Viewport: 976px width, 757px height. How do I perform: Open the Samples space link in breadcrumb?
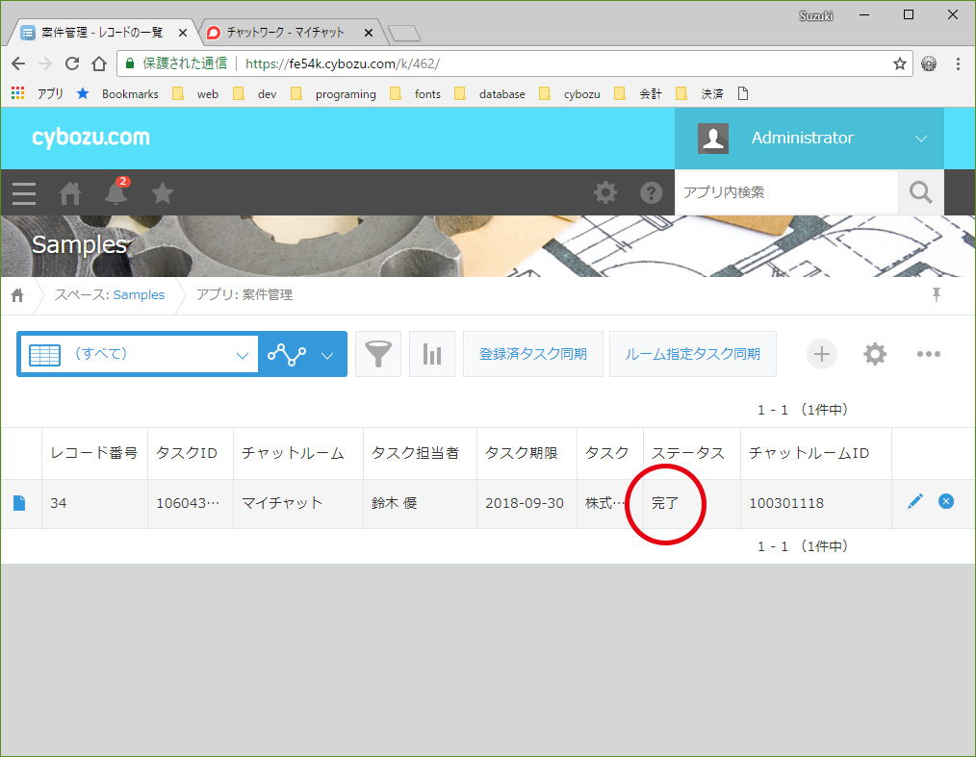coord(139,295)
